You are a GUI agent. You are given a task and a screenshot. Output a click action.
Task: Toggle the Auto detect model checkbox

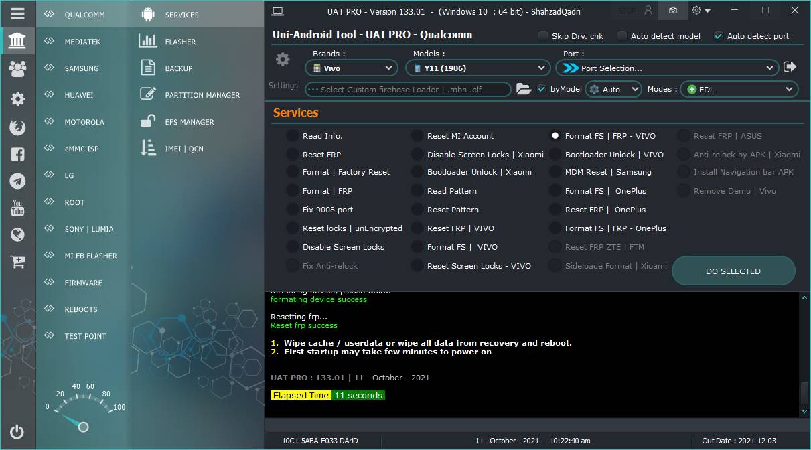point(622,36)
